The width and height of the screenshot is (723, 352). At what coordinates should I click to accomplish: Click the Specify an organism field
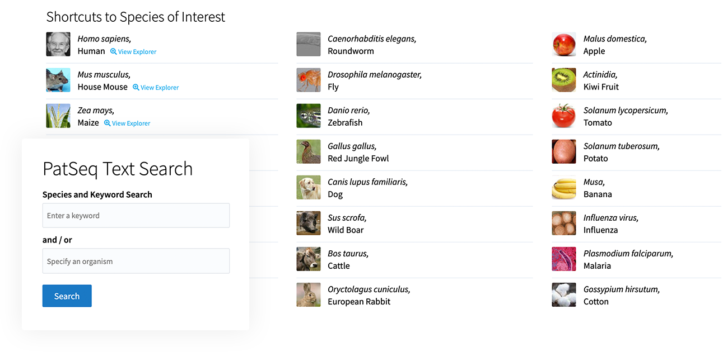pyautogui.click(x=136, y=261)
